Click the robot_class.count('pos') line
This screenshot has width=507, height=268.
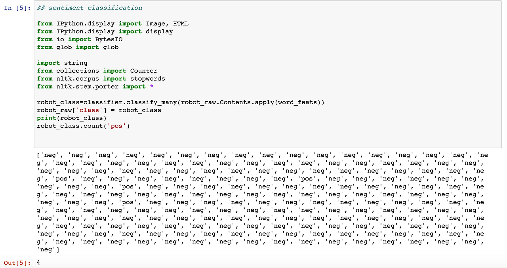(x=83, y=126)
